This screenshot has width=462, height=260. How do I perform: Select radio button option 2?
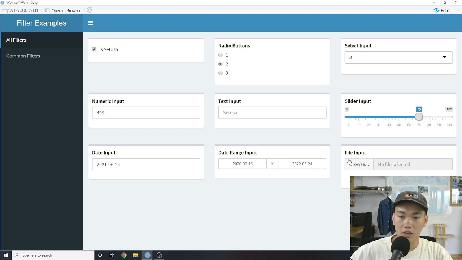(221, 64)
